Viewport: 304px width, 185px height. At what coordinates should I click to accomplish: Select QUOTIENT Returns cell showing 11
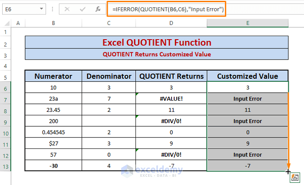click(171, 110)
